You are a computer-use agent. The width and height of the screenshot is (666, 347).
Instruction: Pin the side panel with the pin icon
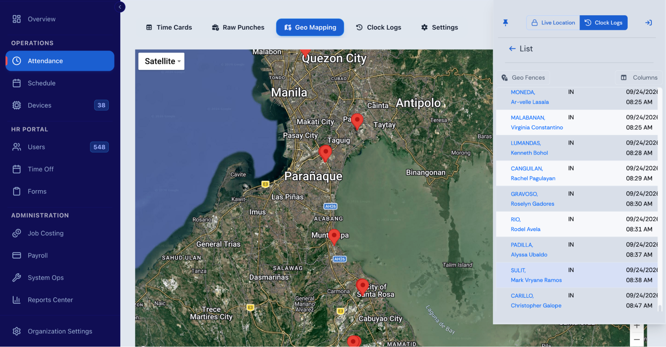click(505, 23)
